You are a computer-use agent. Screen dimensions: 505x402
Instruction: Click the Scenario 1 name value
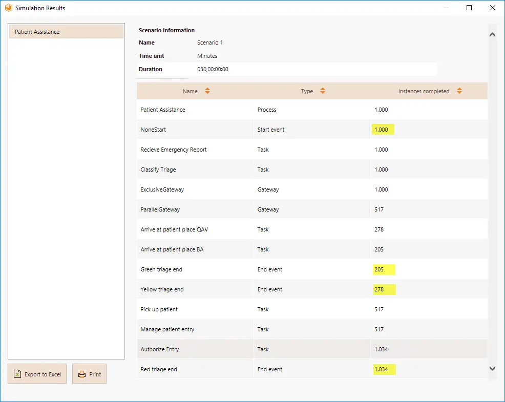pyautogui.click(x=210, y=43)
